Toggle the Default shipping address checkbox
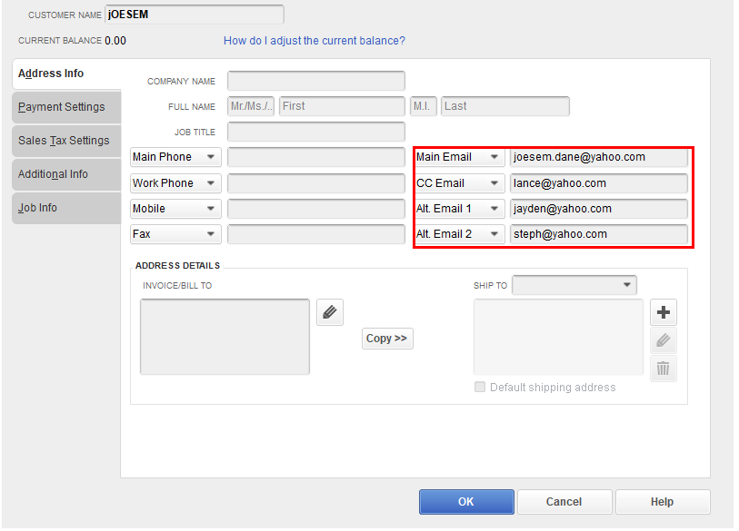Screen dimensions: 739x531 [480, 388]
